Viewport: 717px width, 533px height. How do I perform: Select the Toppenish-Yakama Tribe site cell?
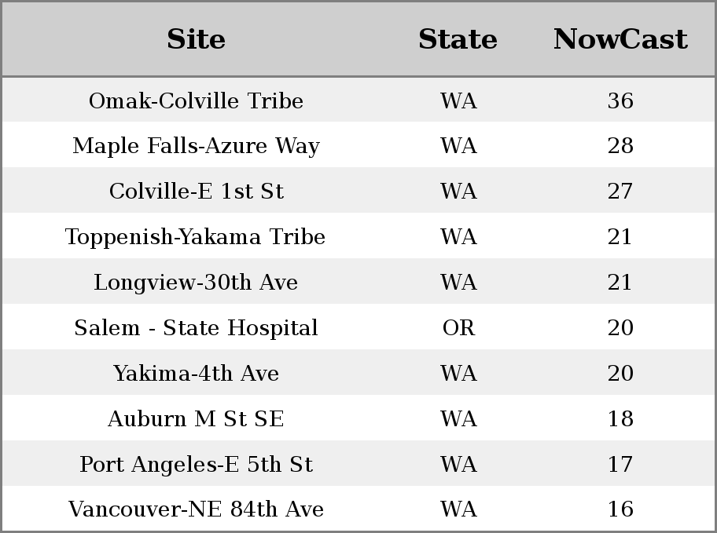click(x=196, y=237)
